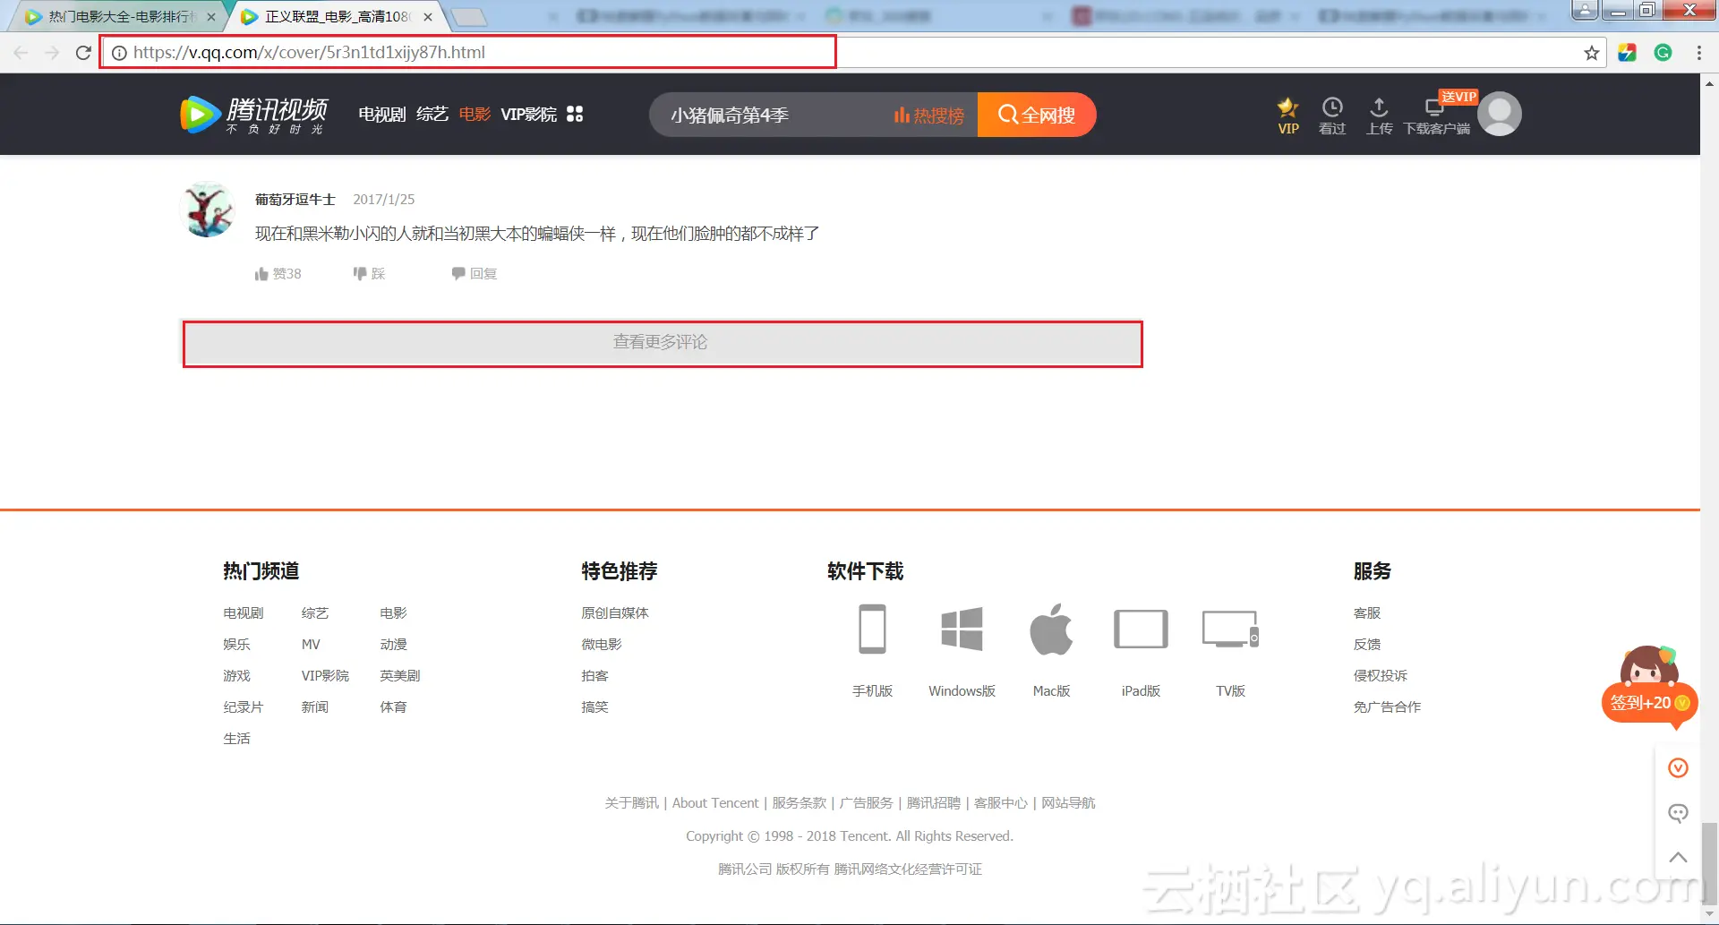This screenshot has height=925, width=1719.
Task: Open the 纪录片 footer channel link
Action: tap(243, 707)
